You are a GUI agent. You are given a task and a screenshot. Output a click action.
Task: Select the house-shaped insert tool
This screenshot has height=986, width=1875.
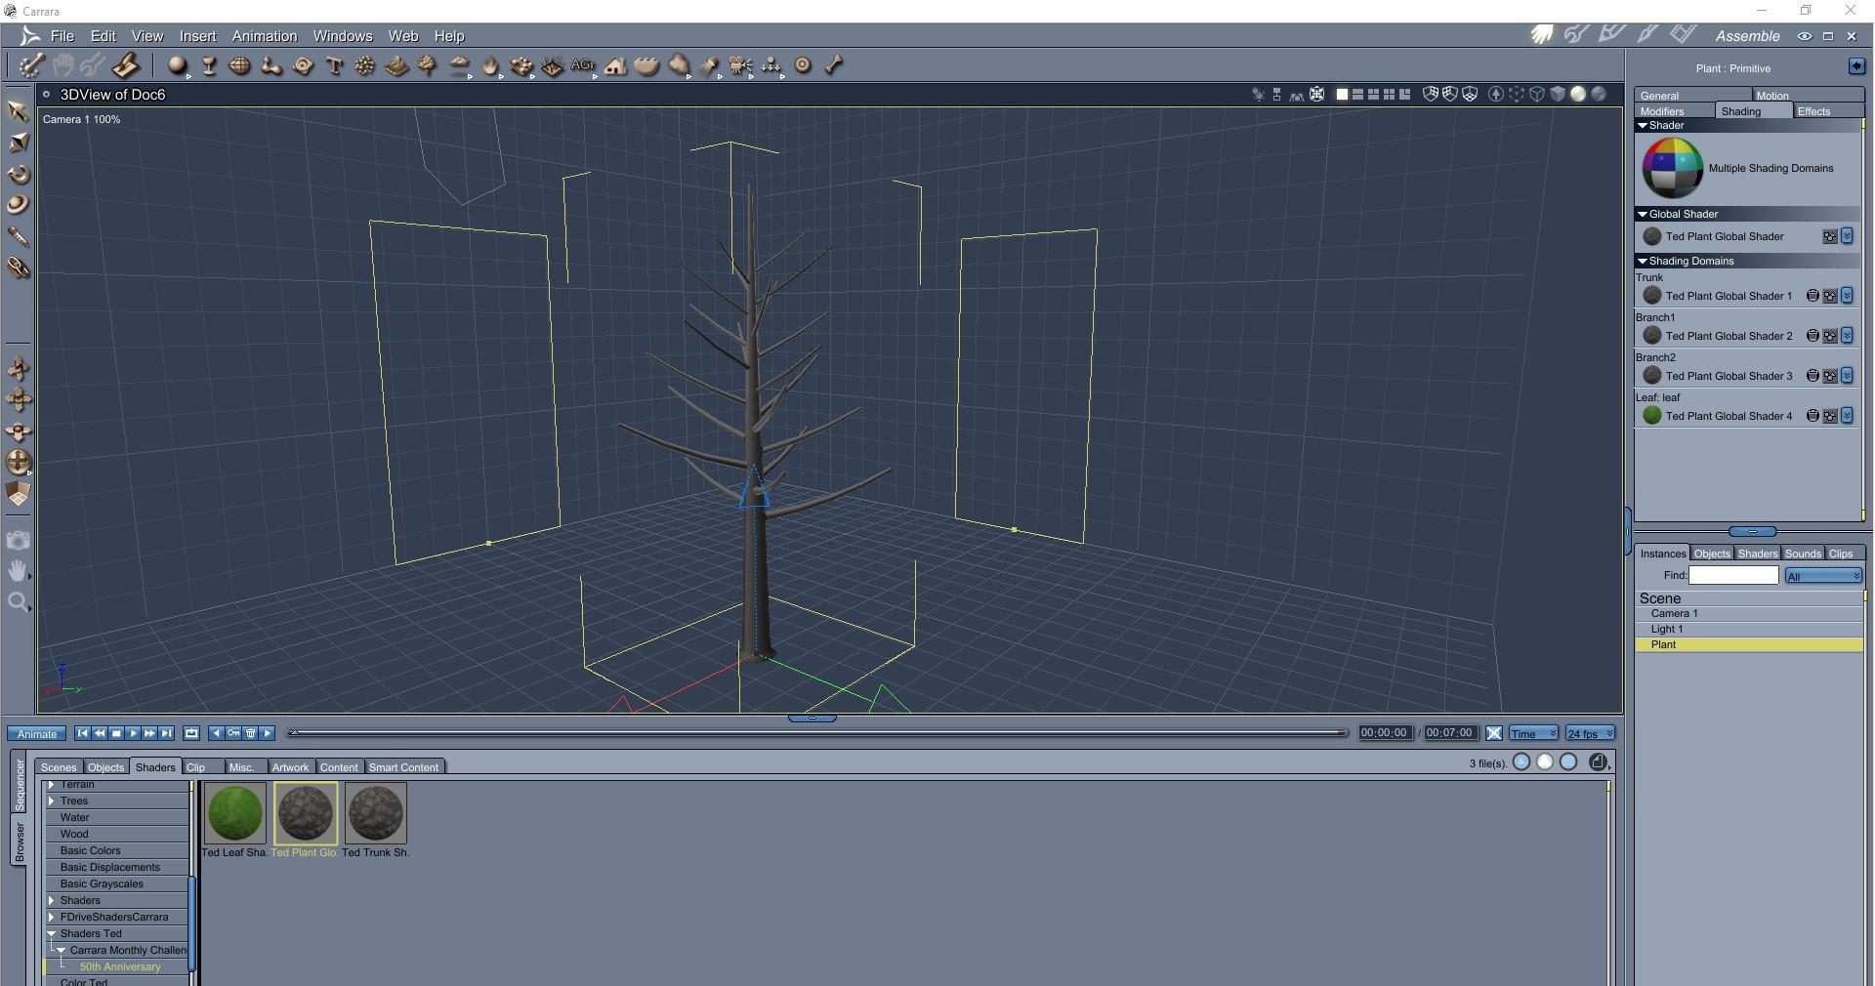click(615, 65)
